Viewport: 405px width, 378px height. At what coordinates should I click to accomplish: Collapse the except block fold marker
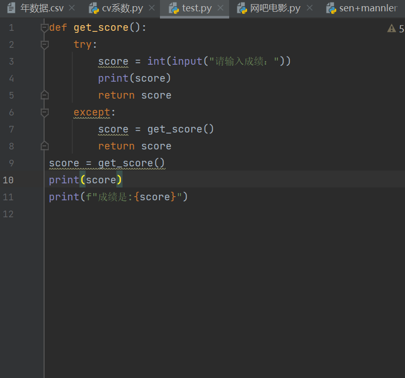tap(45, 112)
